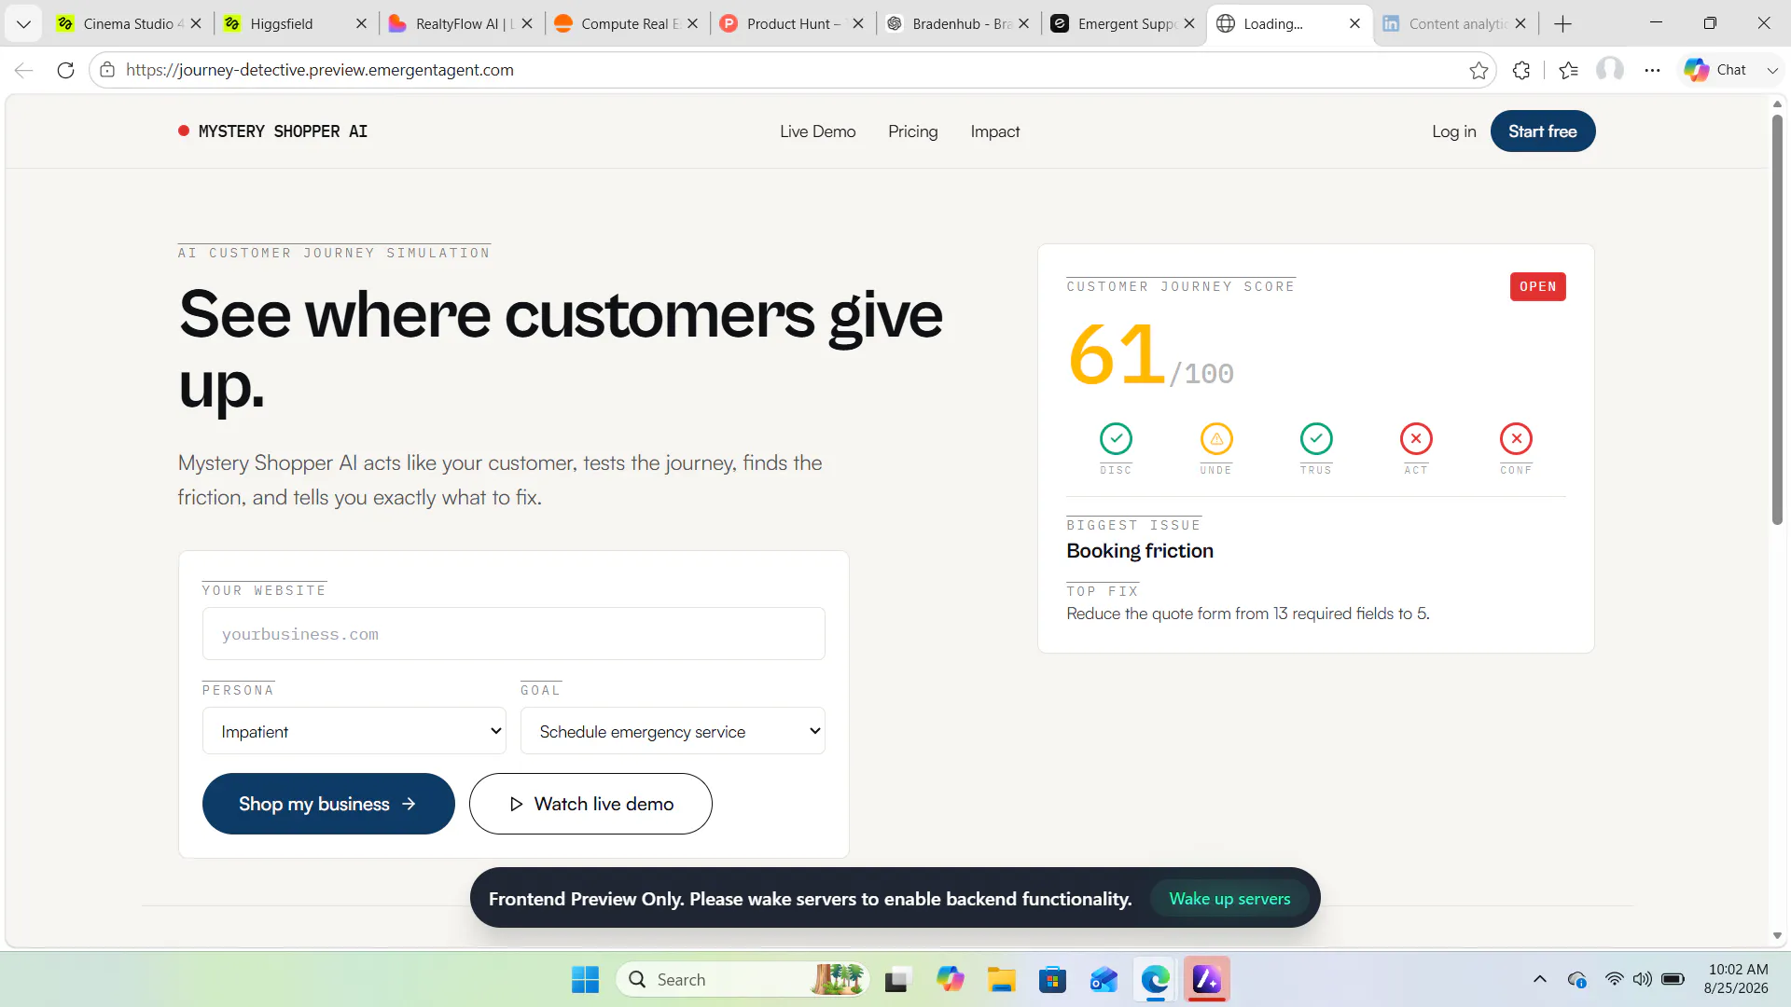1791x1007 pixels.
Task: Open the browser profile avatar
Action: coord(1610,70)
